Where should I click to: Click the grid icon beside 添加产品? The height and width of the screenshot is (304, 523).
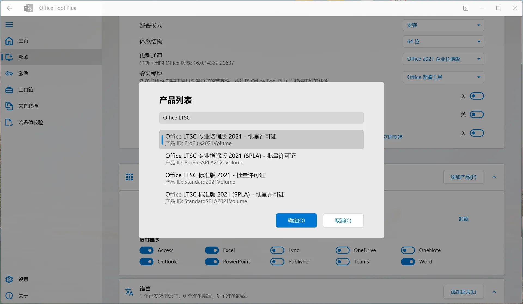[129, 177]
